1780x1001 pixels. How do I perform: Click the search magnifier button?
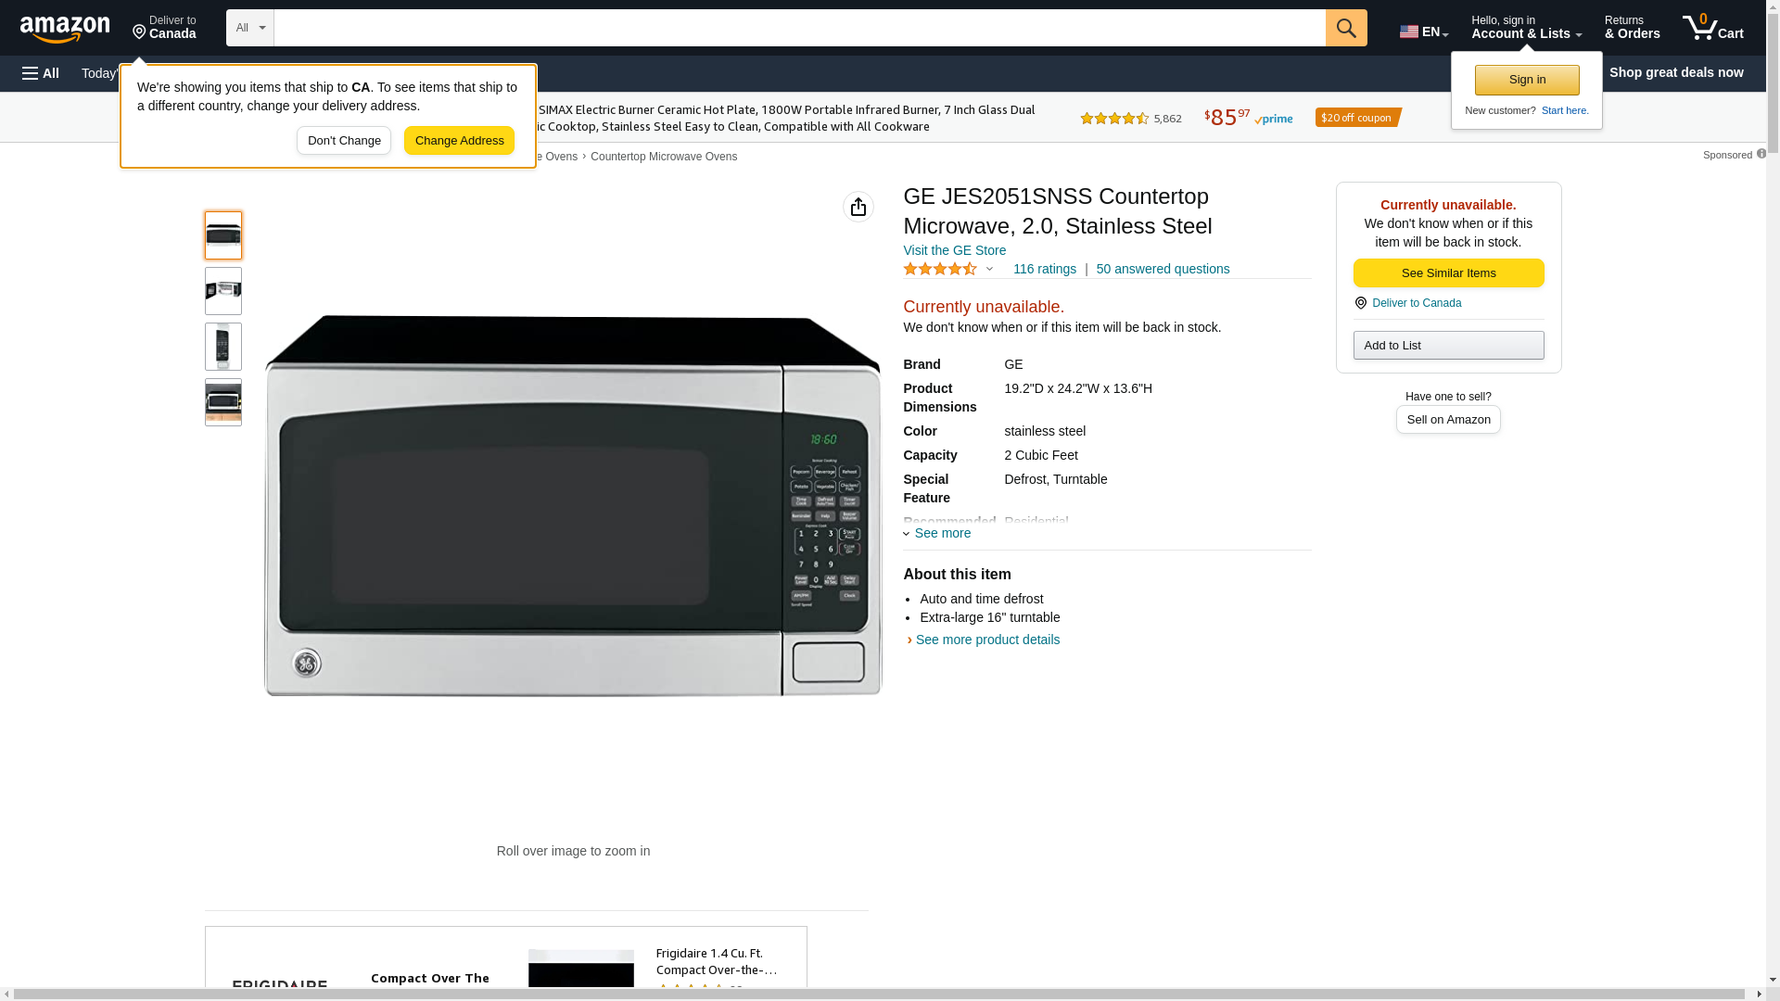point(1345,28)
